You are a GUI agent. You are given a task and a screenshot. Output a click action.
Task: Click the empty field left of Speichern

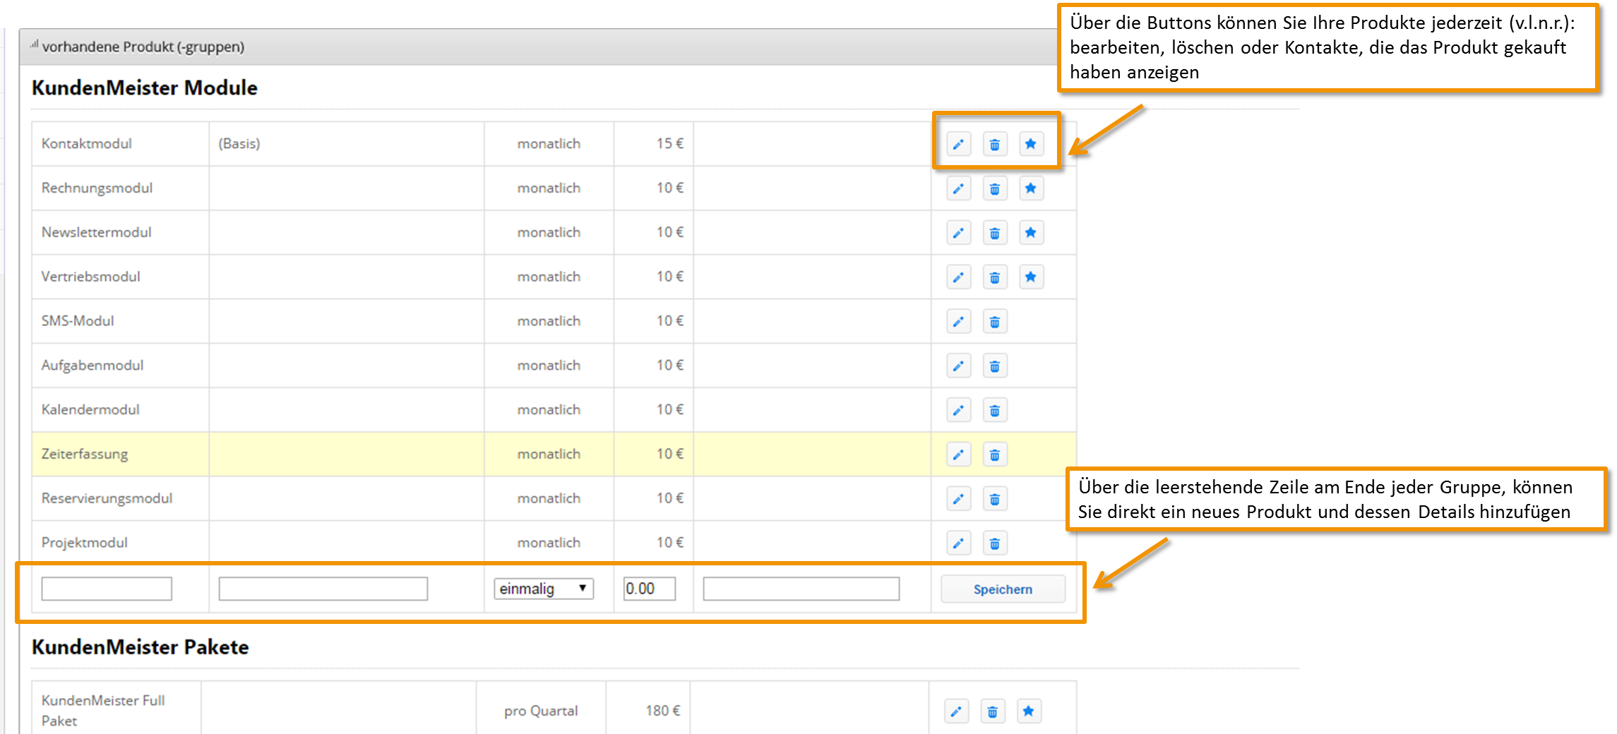point(801,589)
